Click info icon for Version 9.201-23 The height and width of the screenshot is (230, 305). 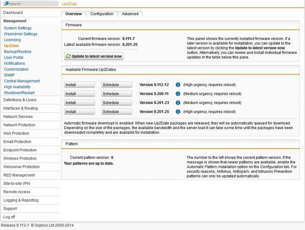point(178,103)
